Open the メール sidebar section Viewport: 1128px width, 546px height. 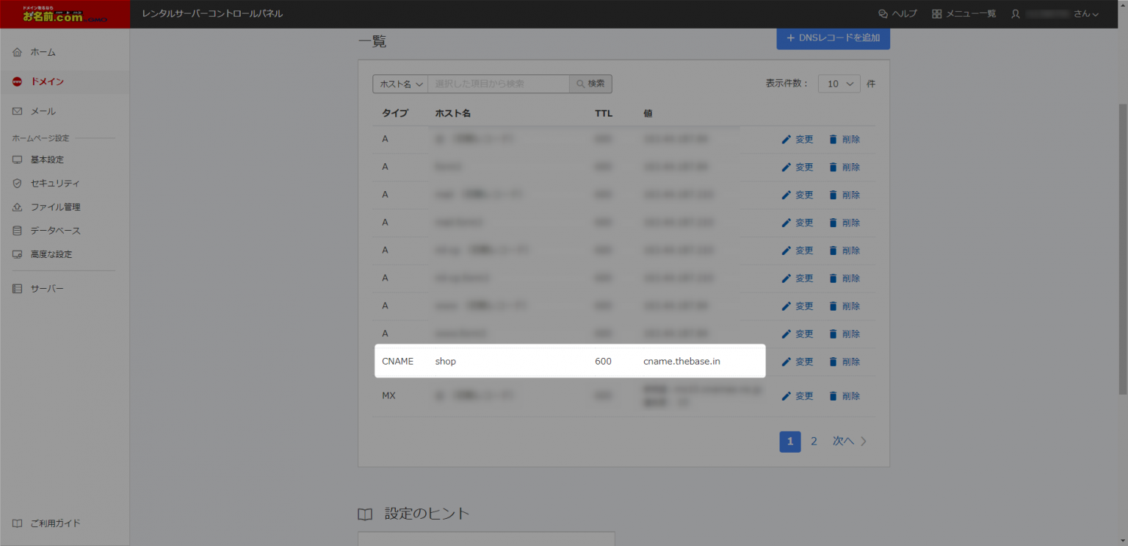(x=43, y=111)
